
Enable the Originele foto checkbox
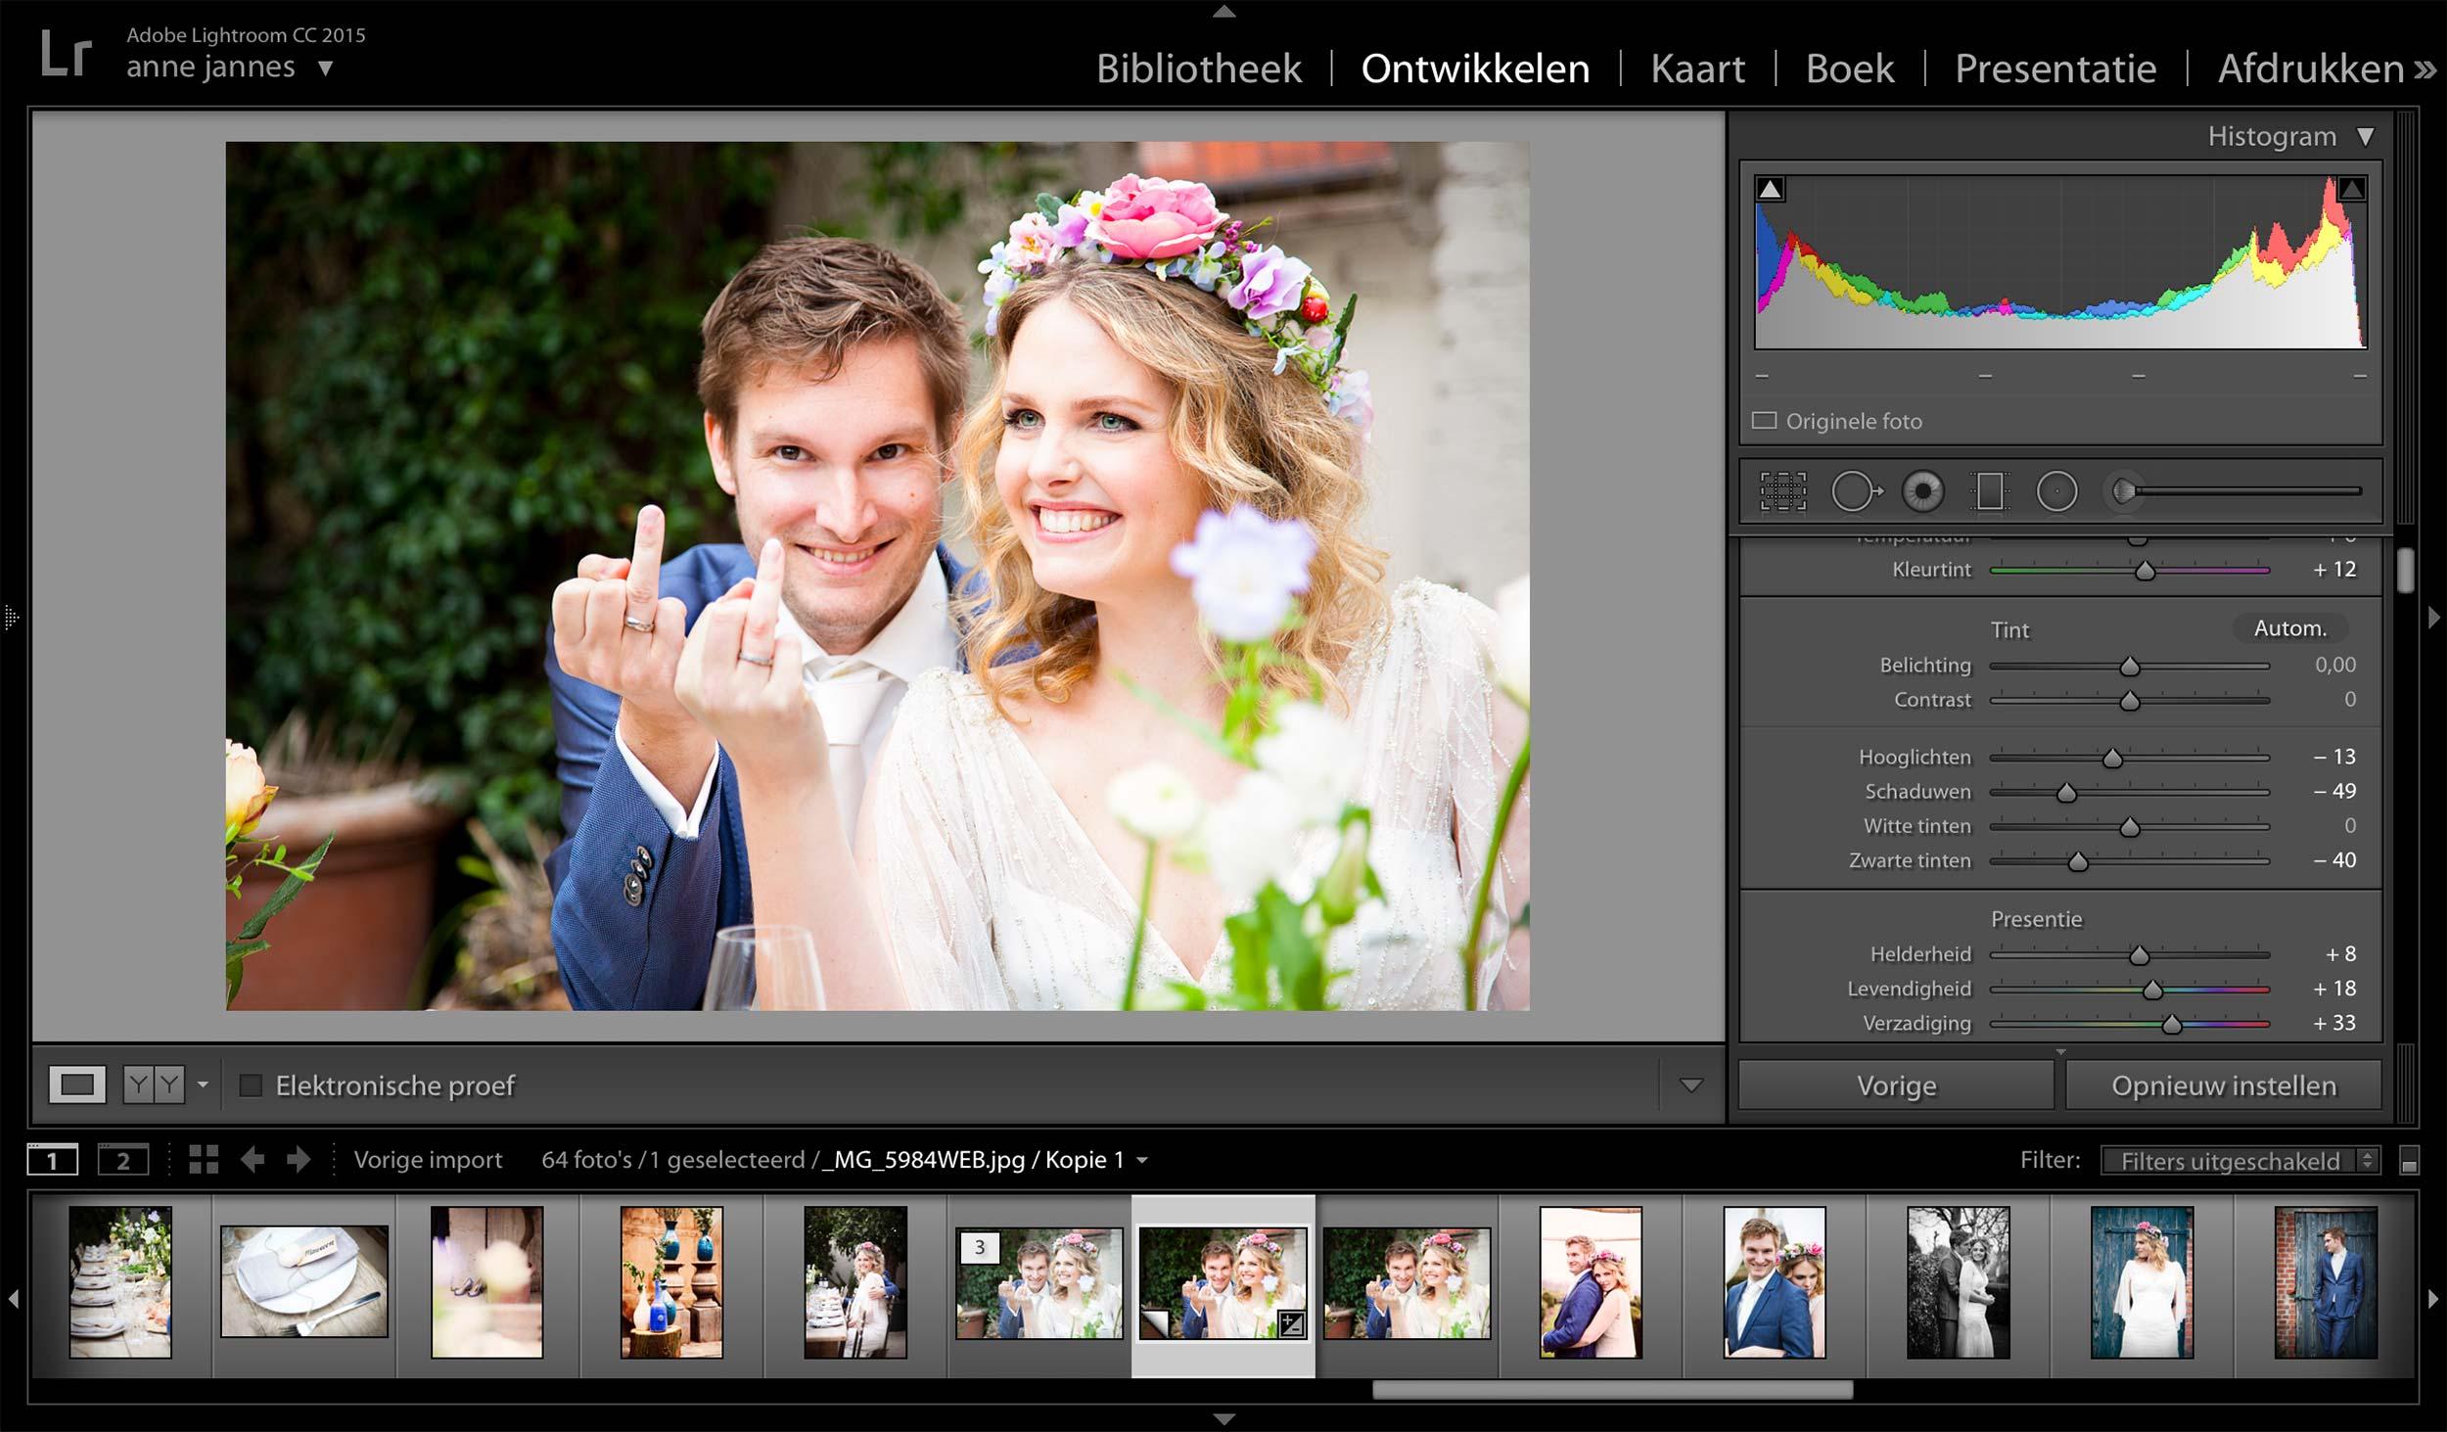(1764, 421)
